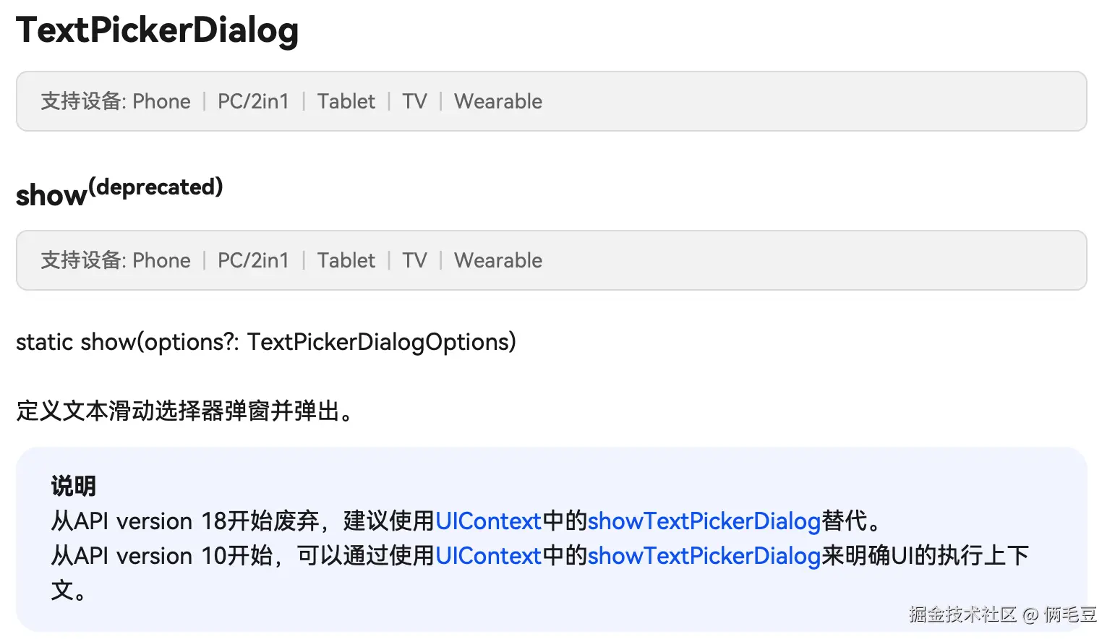Click TV in the device bar under show(deprecated)

(414, 260)
